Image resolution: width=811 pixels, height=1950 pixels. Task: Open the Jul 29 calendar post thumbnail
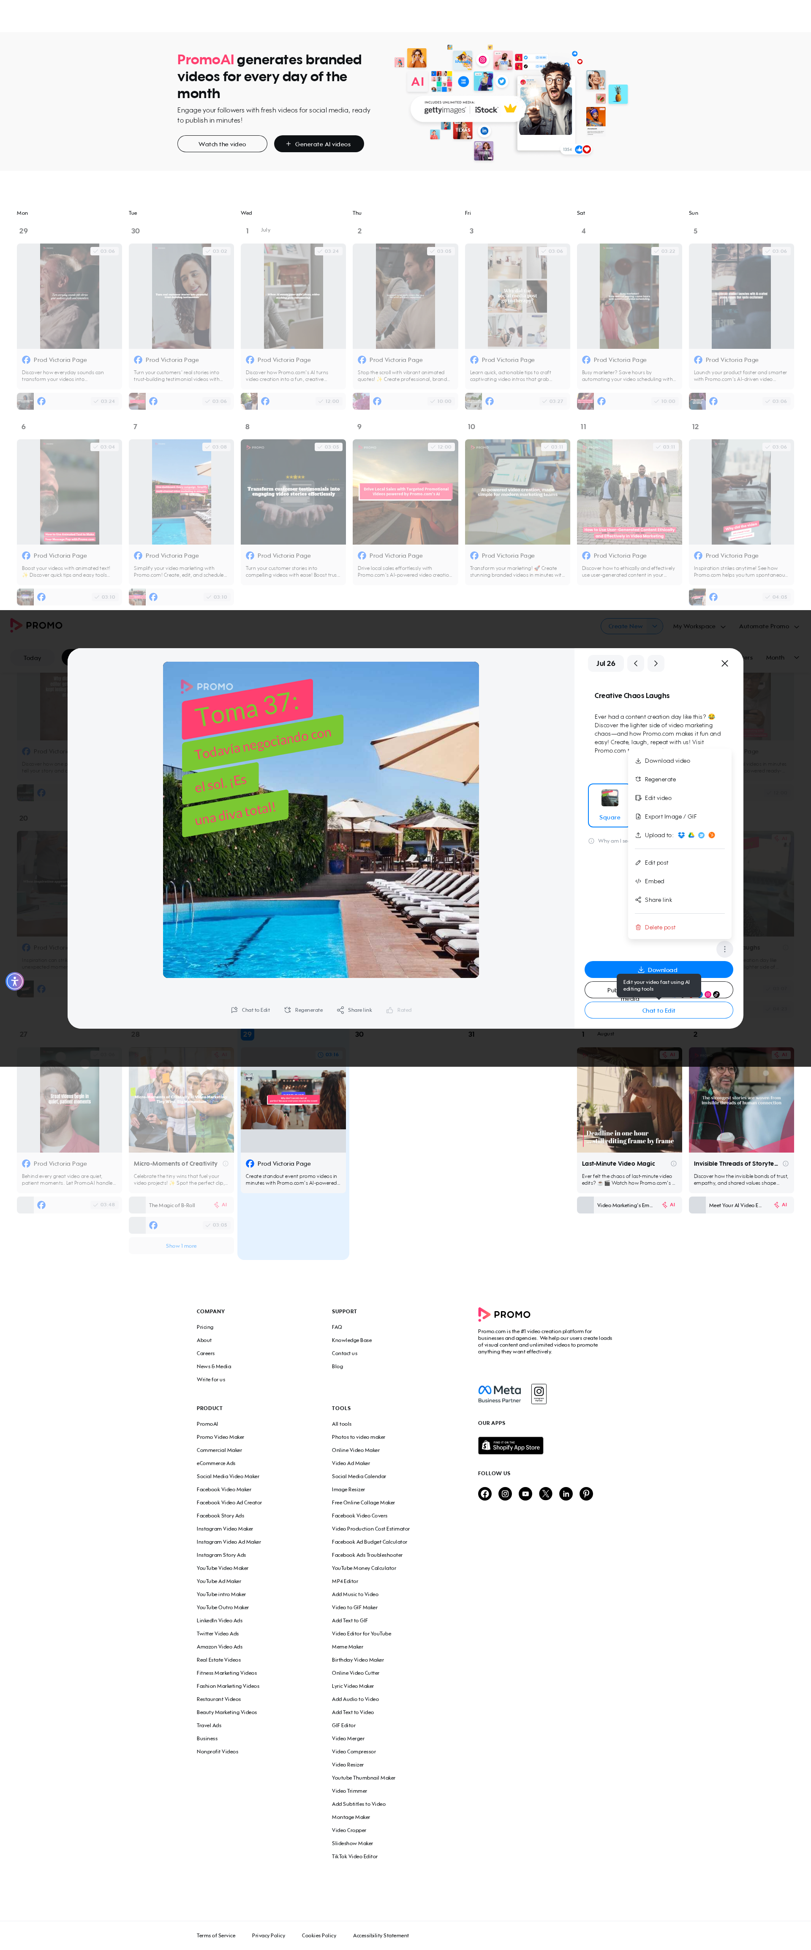[293, 1099]
